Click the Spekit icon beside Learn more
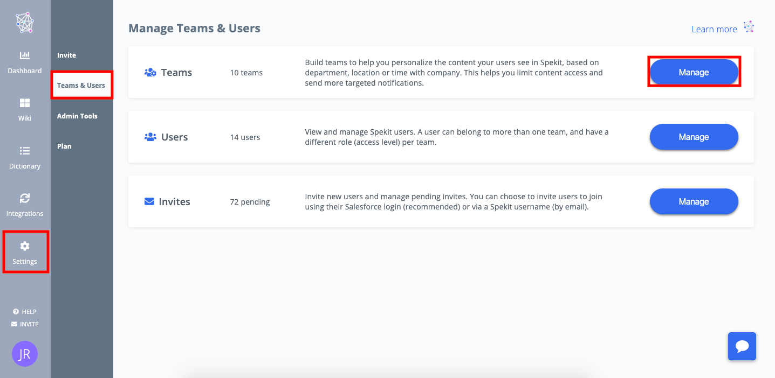 [x=749, y=27]
